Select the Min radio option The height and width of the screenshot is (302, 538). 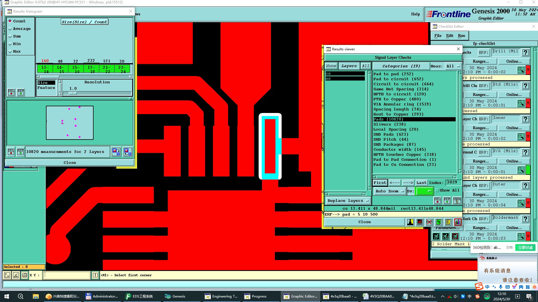pyautogui.click(x=15, y=44)
